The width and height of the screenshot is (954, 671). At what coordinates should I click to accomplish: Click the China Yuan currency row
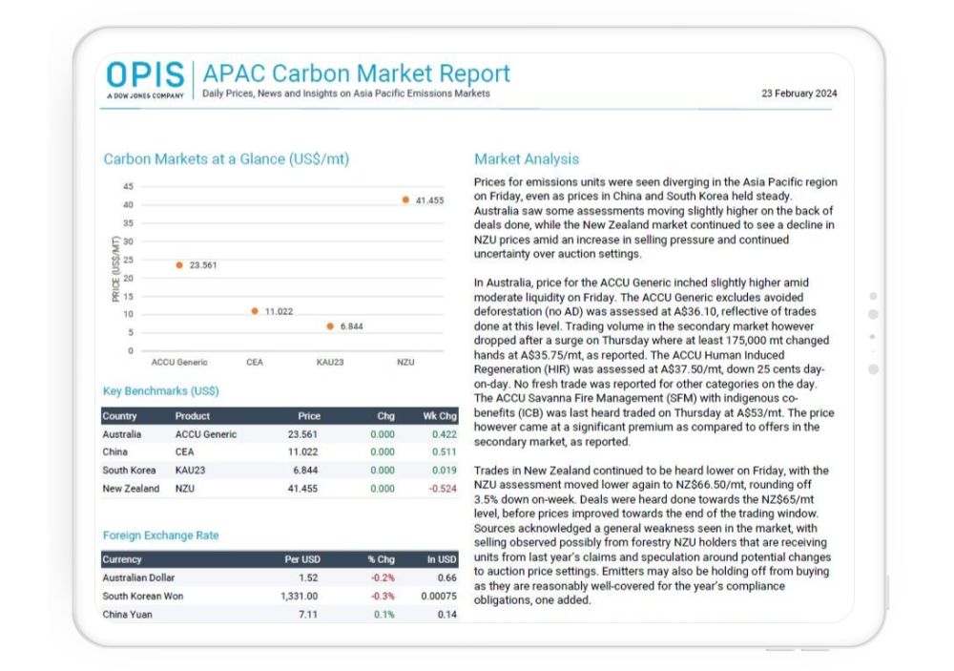pos(279,615)
